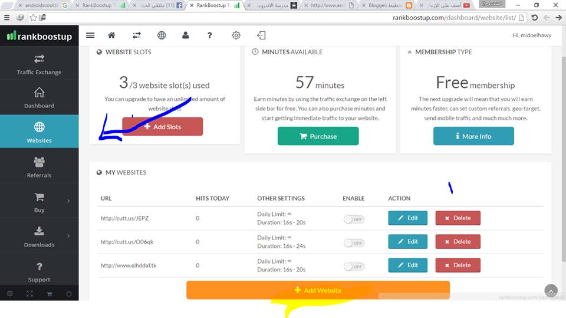
Task: Open the hamburger menu in top navbar
Action: (90, 35)
